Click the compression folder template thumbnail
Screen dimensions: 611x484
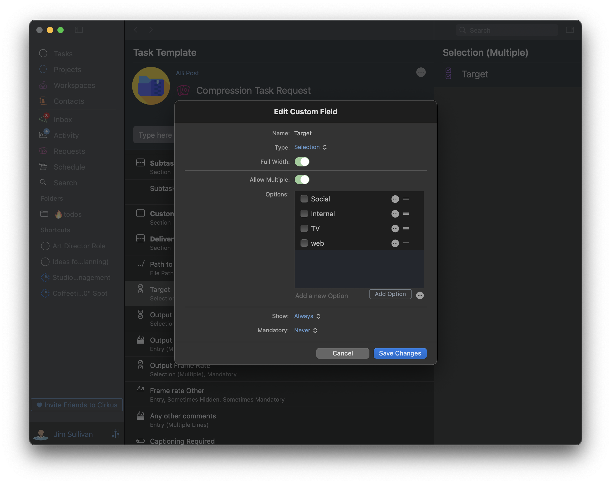pos(151,86)
